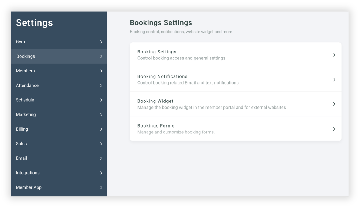The width and height of the screenshot is (359, 207).
Task: Click the arrow beside Member App
Action: coord(101,187)
